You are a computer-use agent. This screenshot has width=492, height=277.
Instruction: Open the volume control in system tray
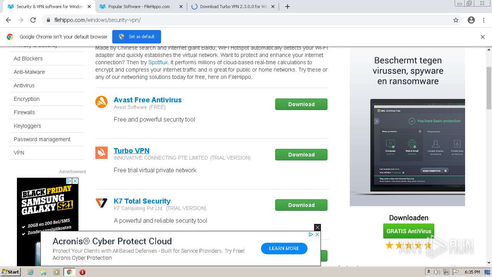point(437,272)
